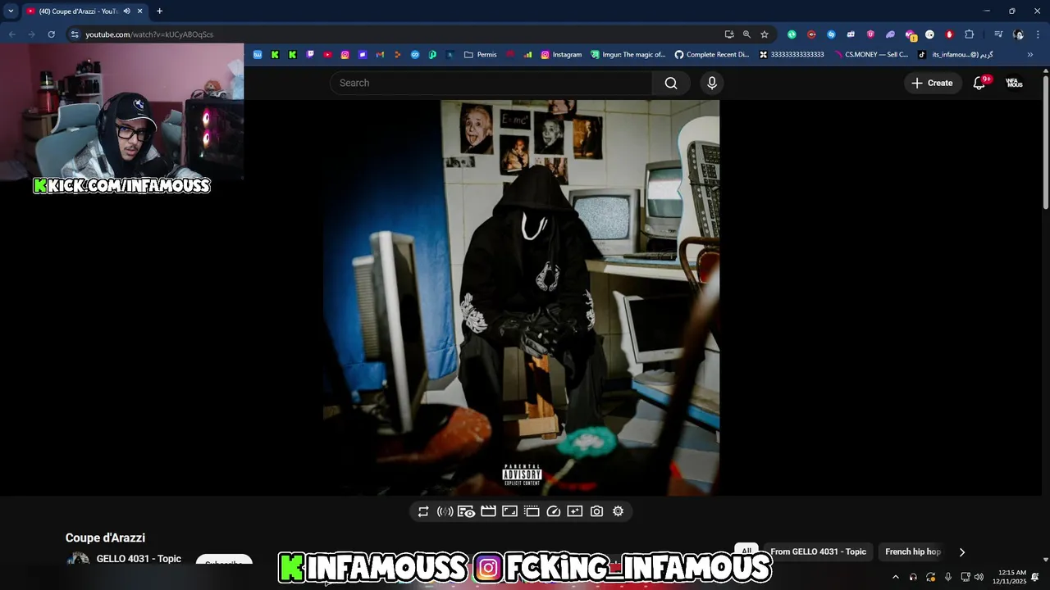Open the Create button menu
Image resolution: width=1050 pixels, height=590 pixels.
click(x=933, y=83)
